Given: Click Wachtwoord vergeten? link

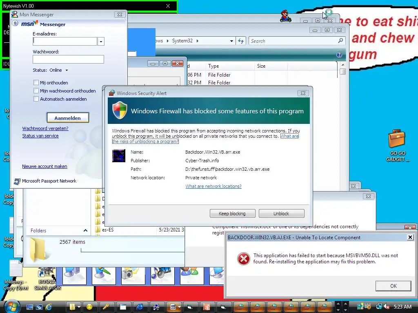Looking at the screenshot, I should 45,128.
